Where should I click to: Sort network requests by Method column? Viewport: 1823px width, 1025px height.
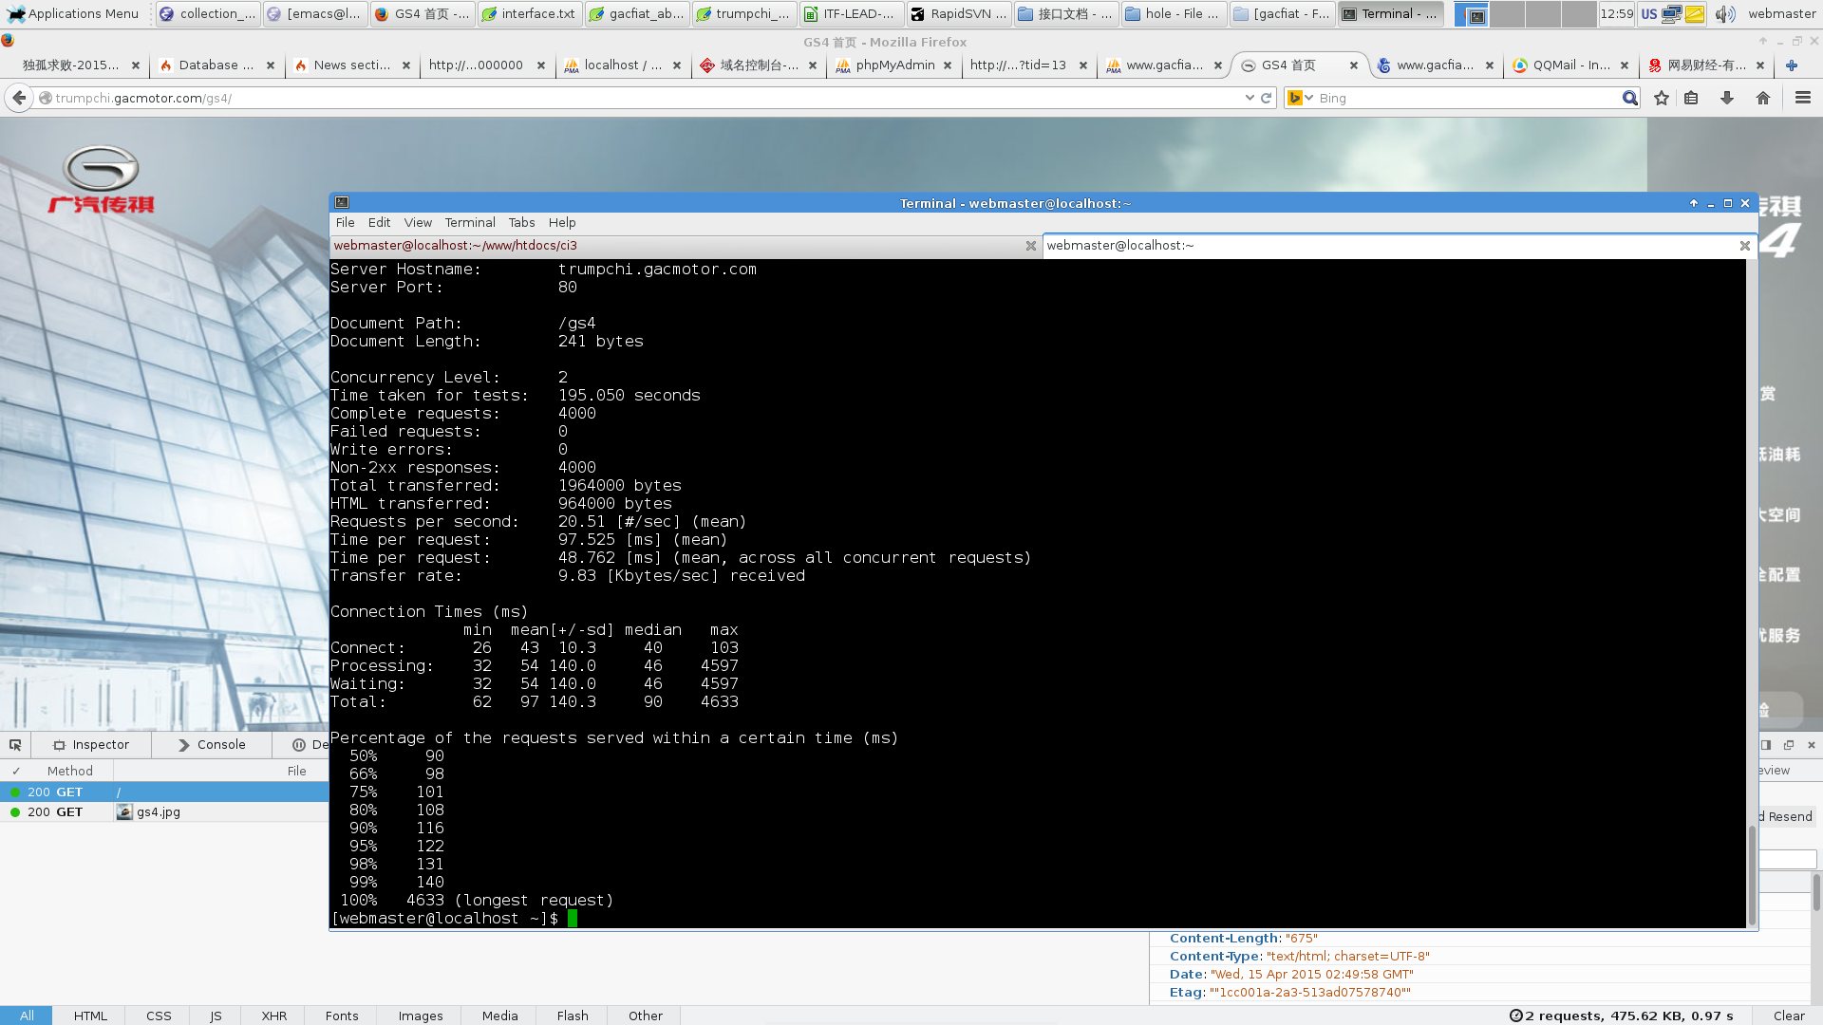pos(70,771)
